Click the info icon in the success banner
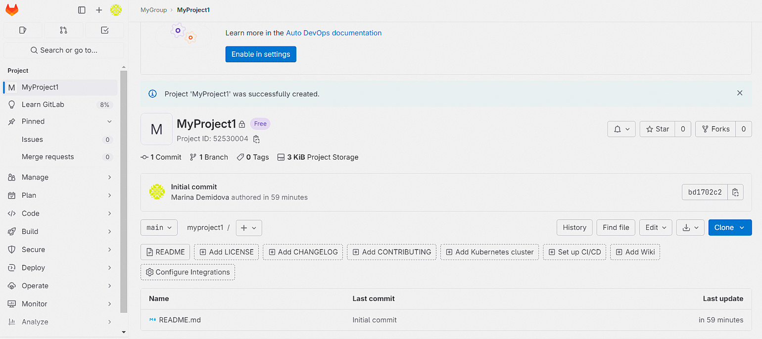The width and height of the screenshot is (762, 339). (153, 93)
